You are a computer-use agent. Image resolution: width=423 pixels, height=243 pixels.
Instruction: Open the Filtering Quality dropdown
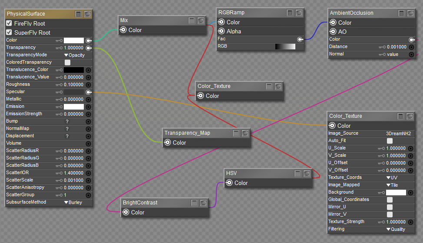396,229
